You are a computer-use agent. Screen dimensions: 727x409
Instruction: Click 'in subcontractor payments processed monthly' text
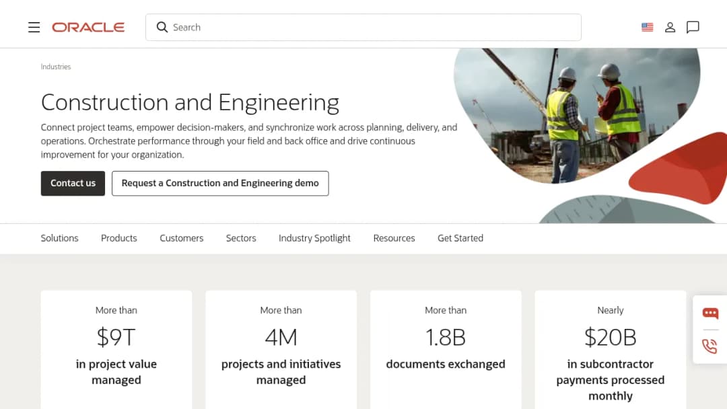point(610,380)
